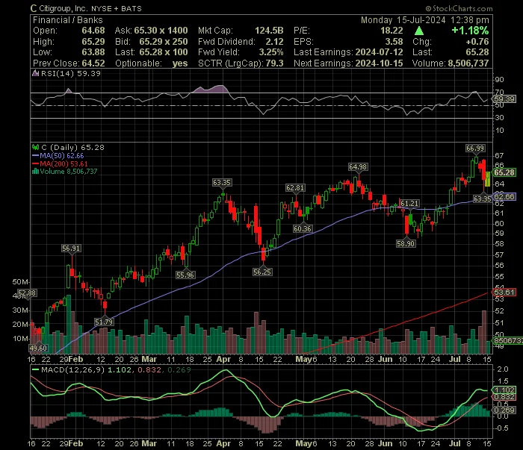Click the 51.79 trough price label
The image size is (523, 450).
(x=104, y=322)
